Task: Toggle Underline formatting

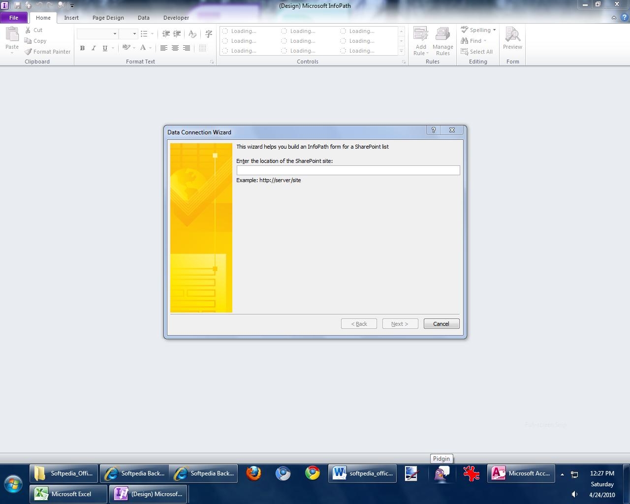Action: point(105,48)
